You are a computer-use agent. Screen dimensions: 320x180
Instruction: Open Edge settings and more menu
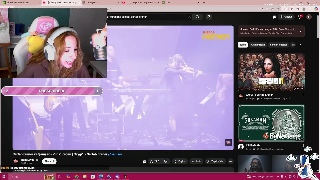click(x=310, y=9)
